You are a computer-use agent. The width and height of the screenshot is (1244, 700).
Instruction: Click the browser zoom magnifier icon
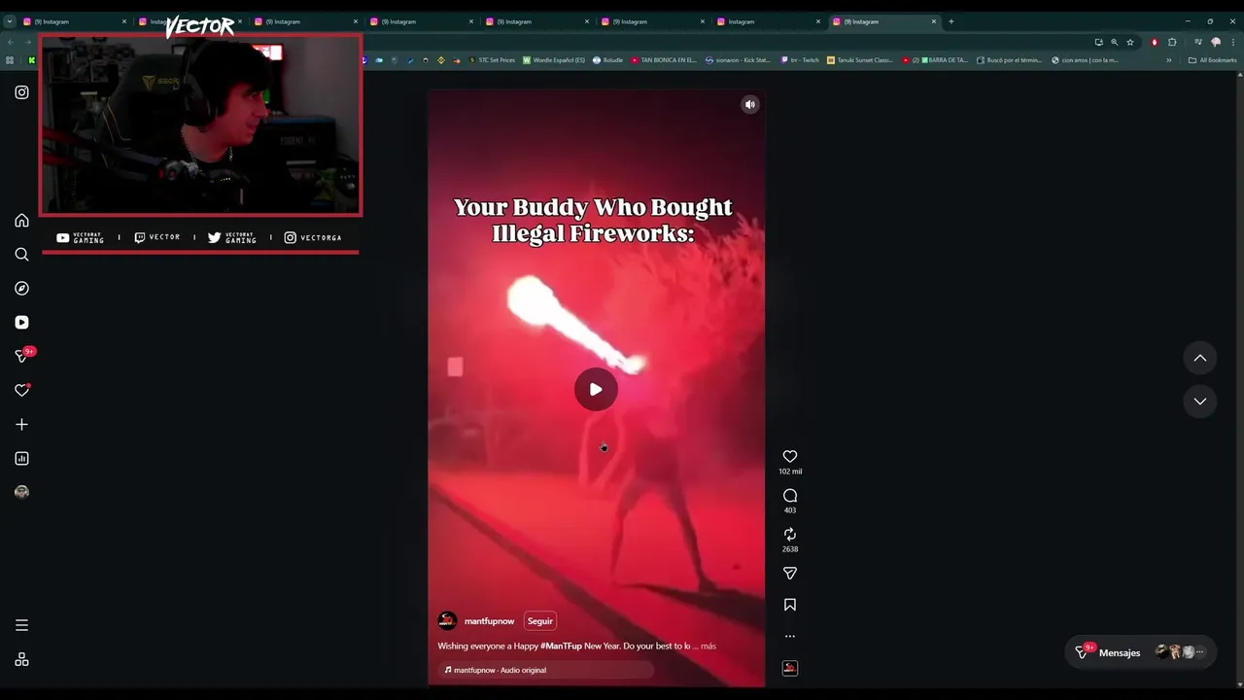(x=1114, y=42)
